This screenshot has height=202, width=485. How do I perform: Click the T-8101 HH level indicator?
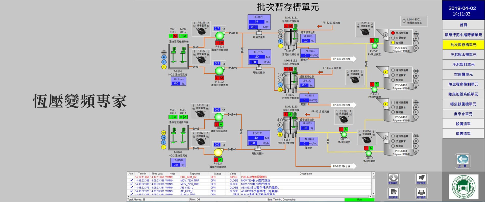[x=164, y=53]
